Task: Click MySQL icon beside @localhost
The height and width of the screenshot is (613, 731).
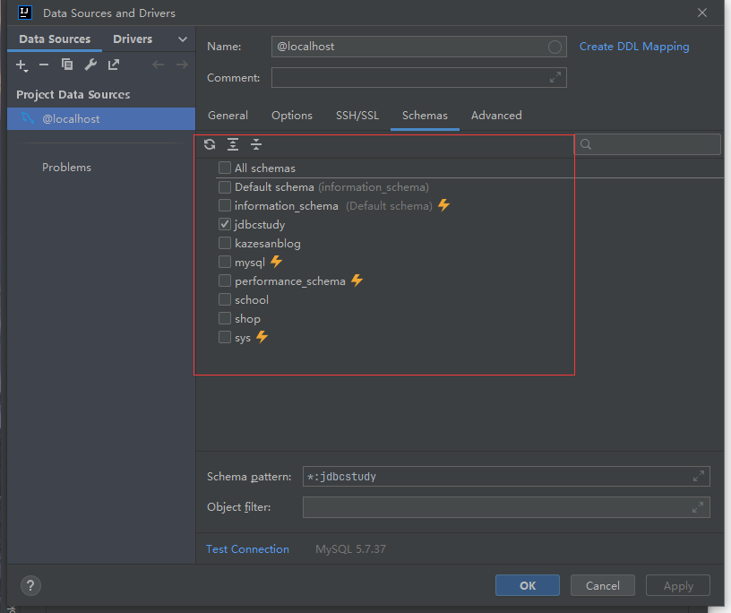Action: click(28, 118)
